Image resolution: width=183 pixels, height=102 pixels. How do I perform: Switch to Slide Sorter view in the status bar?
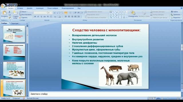(152, 98)
